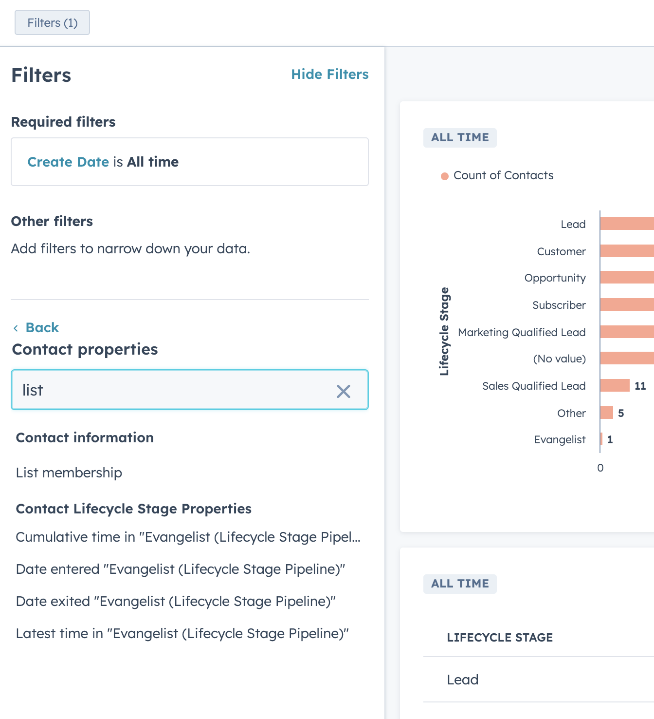654x719 pixels.
Task: Open the Filters (1) button
Action: 52,23
